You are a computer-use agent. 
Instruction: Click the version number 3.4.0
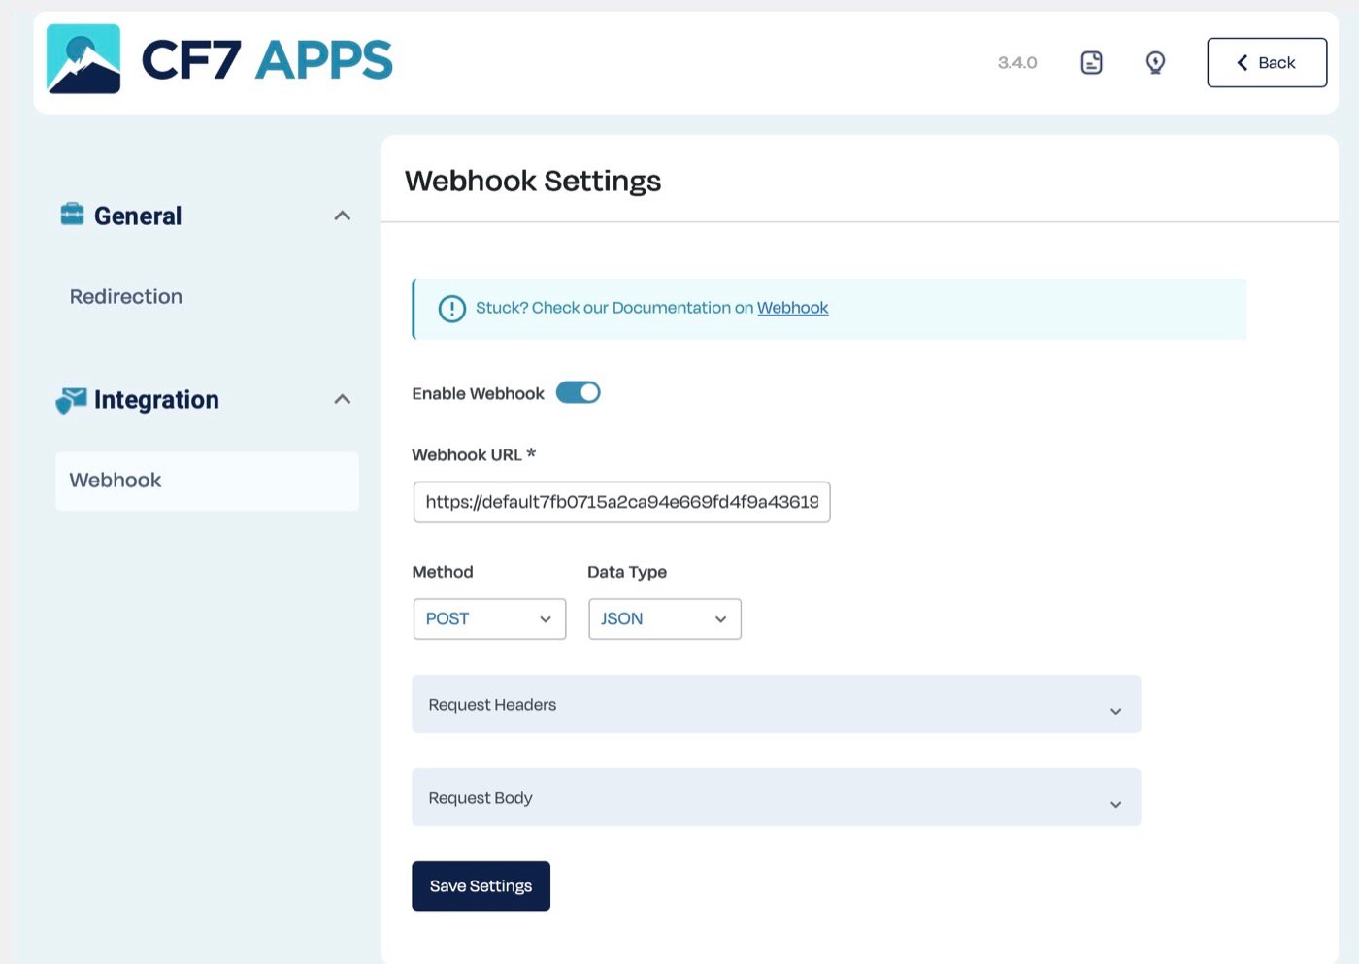point(1017,63)
